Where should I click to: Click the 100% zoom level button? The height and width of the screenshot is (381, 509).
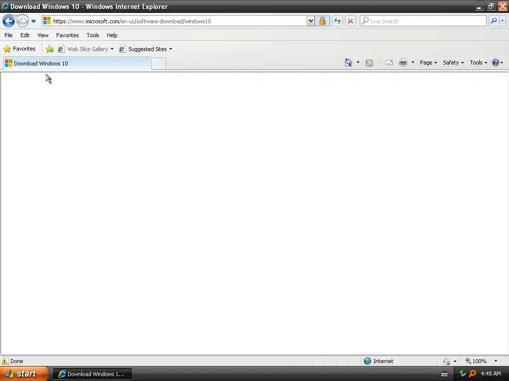476,361
